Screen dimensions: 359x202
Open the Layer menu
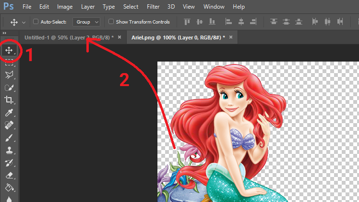coord(88,7)
